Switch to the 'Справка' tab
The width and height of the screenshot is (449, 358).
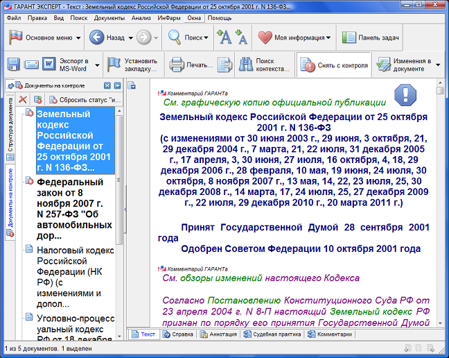coord(178,334)
